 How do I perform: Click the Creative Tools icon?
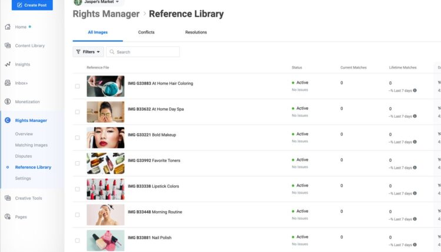8,198
